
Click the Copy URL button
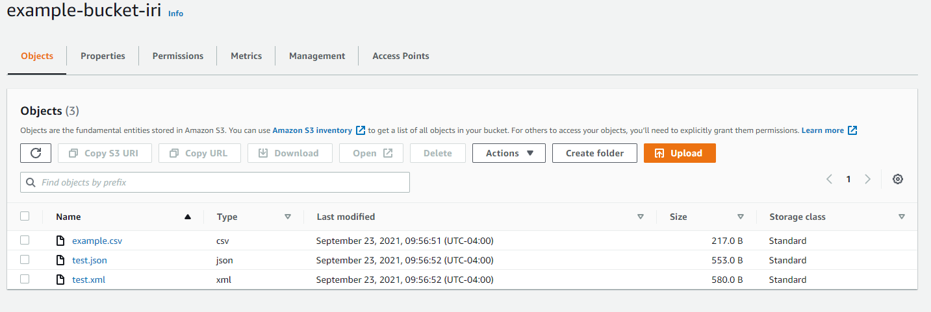pyautogui.click(x=199, y=153)
